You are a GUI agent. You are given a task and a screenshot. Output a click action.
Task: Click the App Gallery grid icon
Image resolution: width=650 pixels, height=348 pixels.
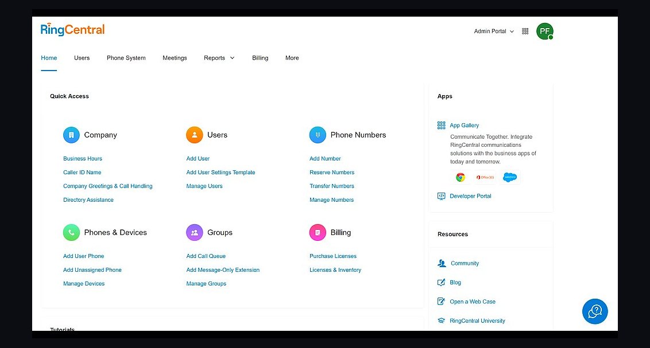pos(441,126)
